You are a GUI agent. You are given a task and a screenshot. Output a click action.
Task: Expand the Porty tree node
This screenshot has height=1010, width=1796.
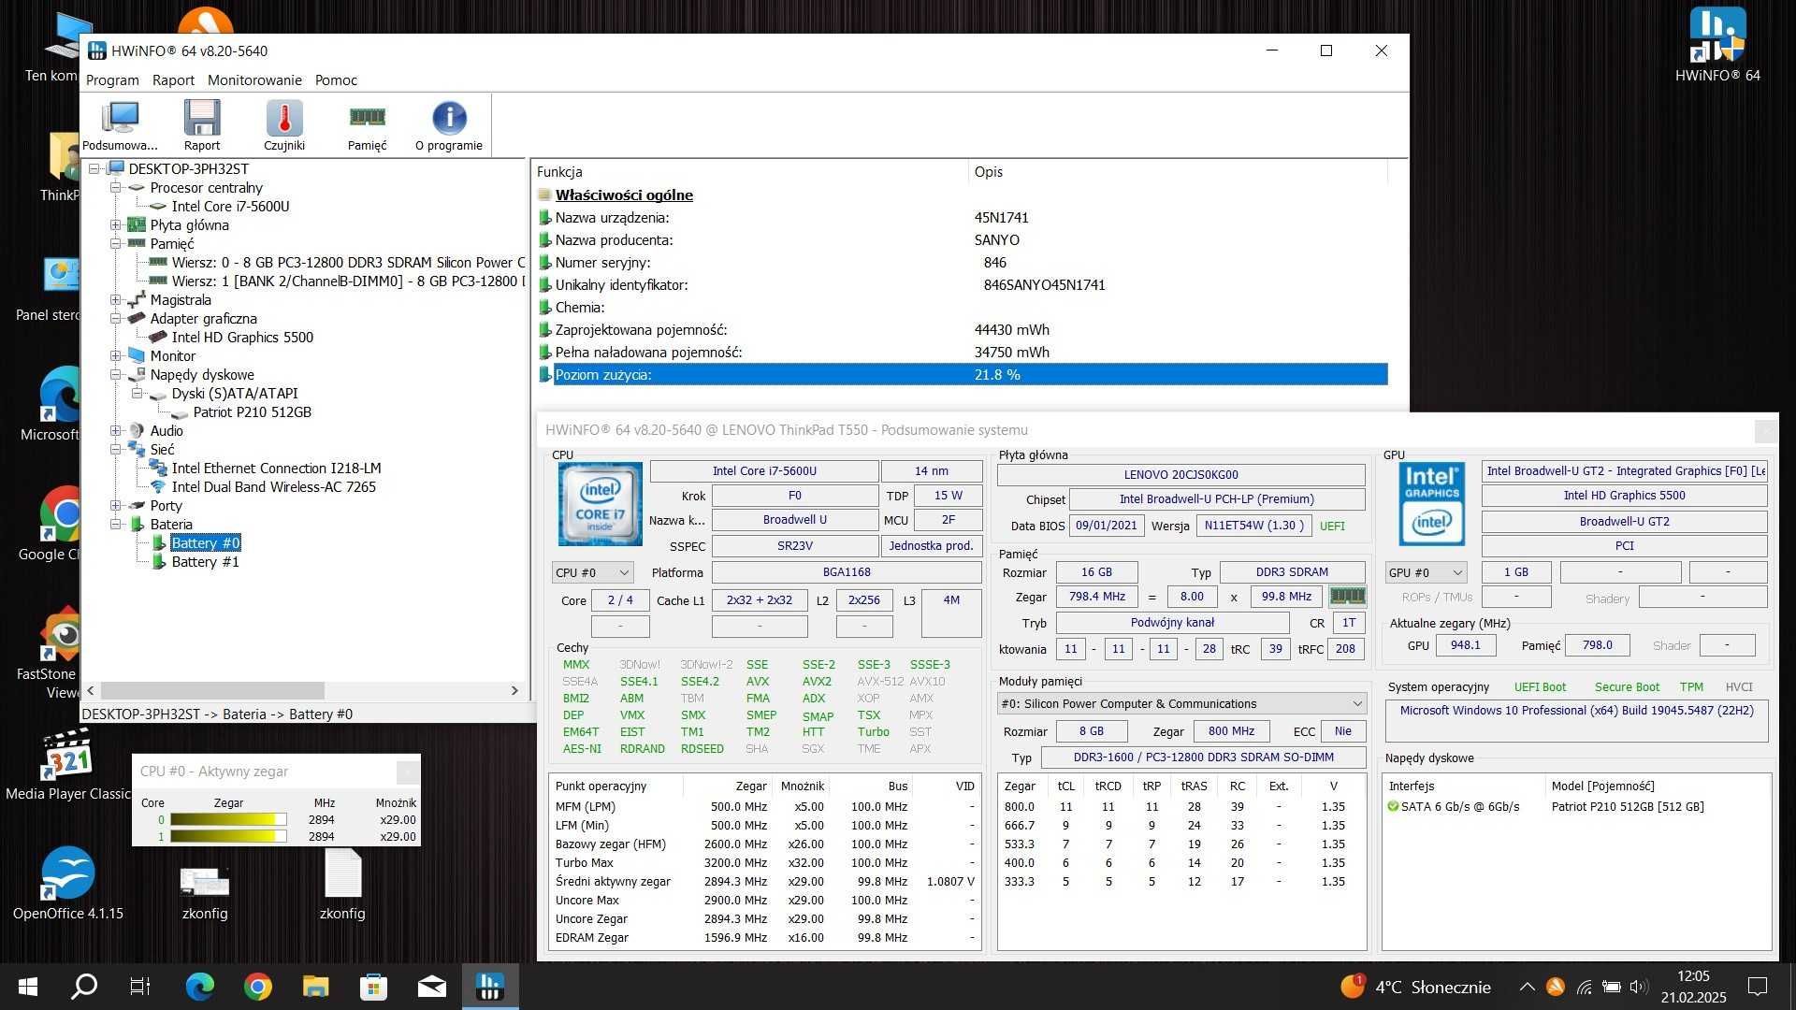116,506
